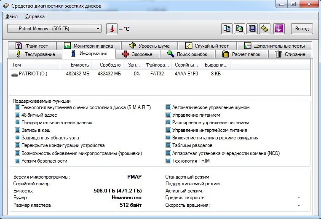
Task: Click the floppy disk save icon
Action: tap(252, 29)
